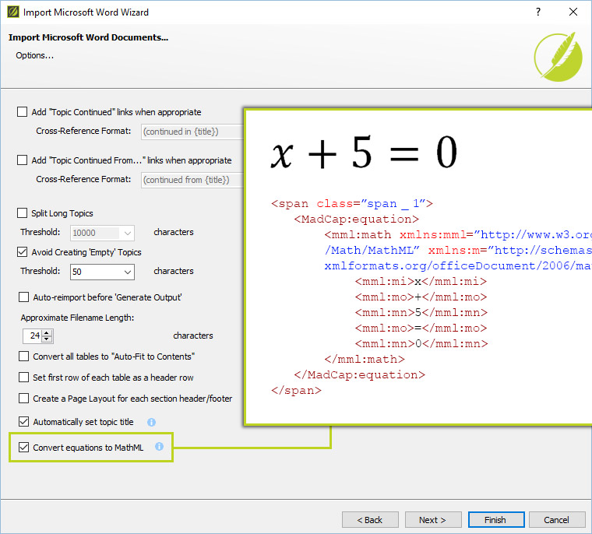Toggle the Split Long Topics checkbox
592x534 pixels.
tap(23, 213)
